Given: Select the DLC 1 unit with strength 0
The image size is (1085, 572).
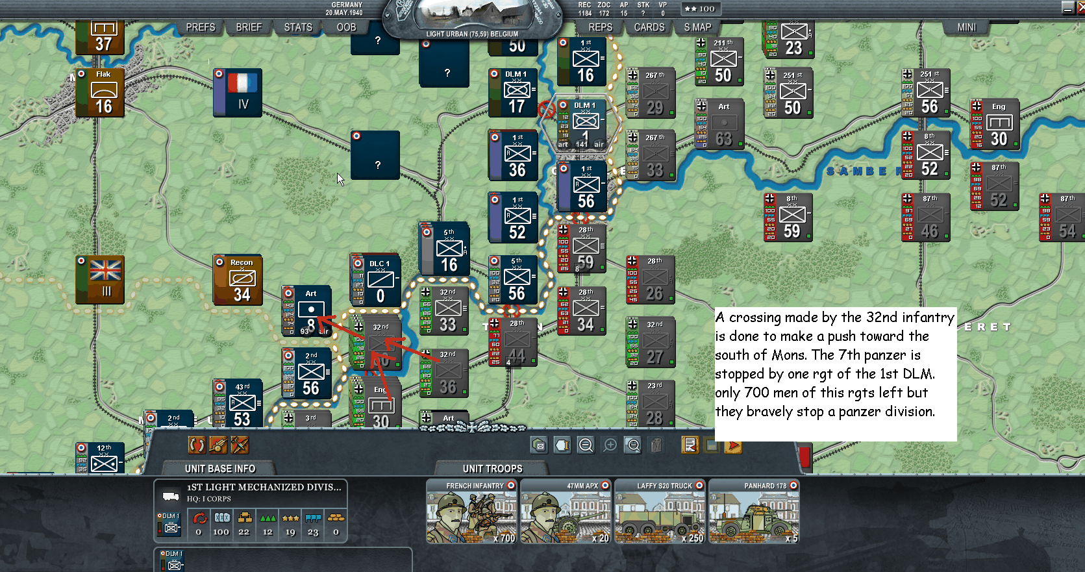Looking at the screenshot, I should coord(375,281).
